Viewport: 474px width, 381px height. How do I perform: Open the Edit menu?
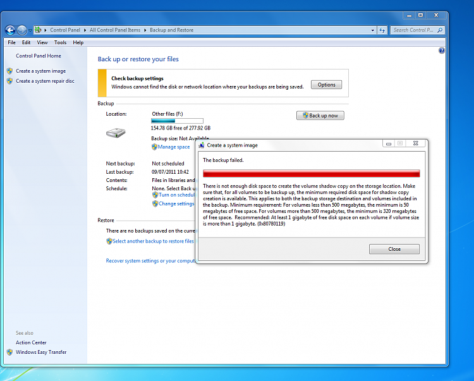point(26,42)
